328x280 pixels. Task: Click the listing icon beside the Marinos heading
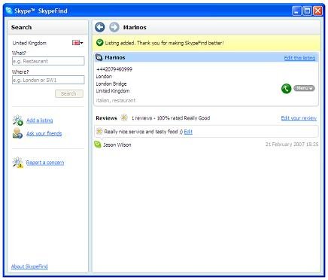pos(99,58)
